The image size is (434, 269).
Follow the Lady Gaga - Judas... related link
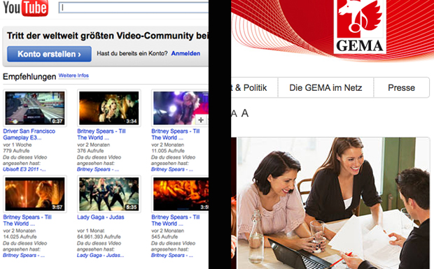[101, 255]
